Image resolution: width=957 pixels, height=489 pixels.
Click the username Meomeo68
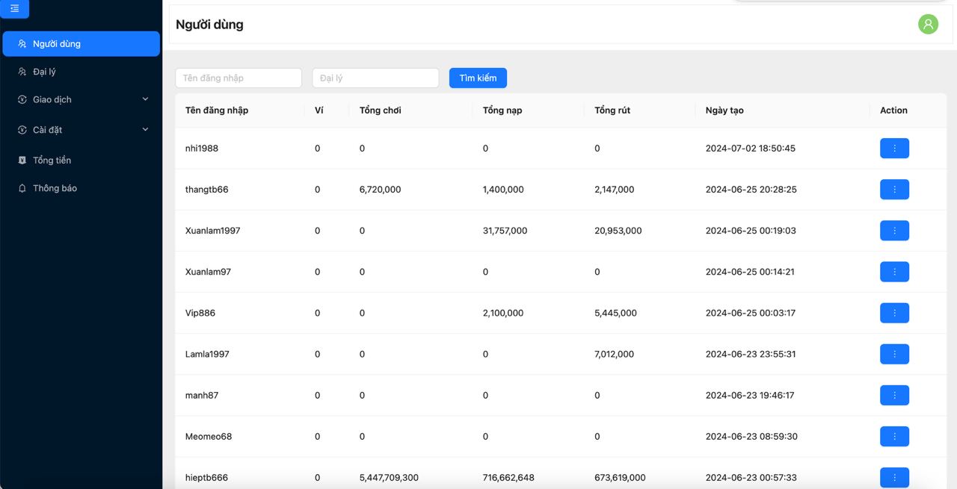(209, 436)
